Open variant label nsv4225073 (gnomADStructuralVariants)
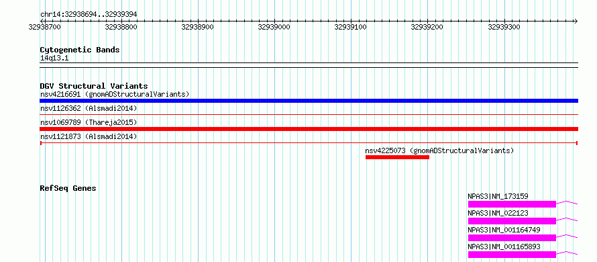Image resolution: width=597 pixels, height=262 pixels. [439, 150]
